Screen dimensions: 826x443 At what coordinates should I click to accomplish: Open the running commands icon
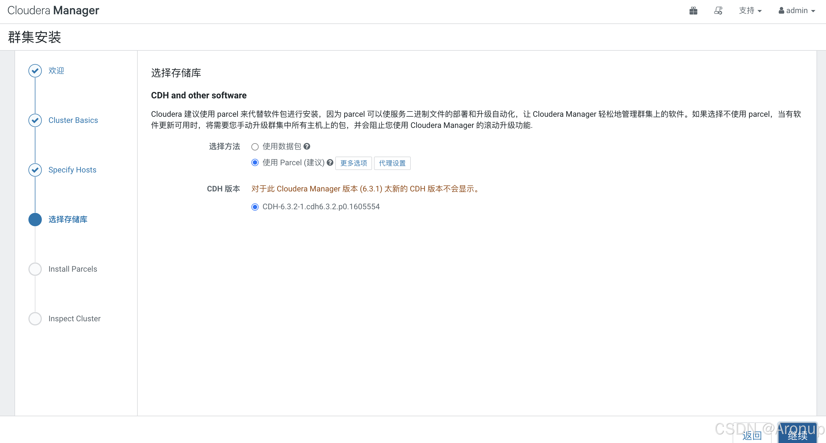coord(718,11)
